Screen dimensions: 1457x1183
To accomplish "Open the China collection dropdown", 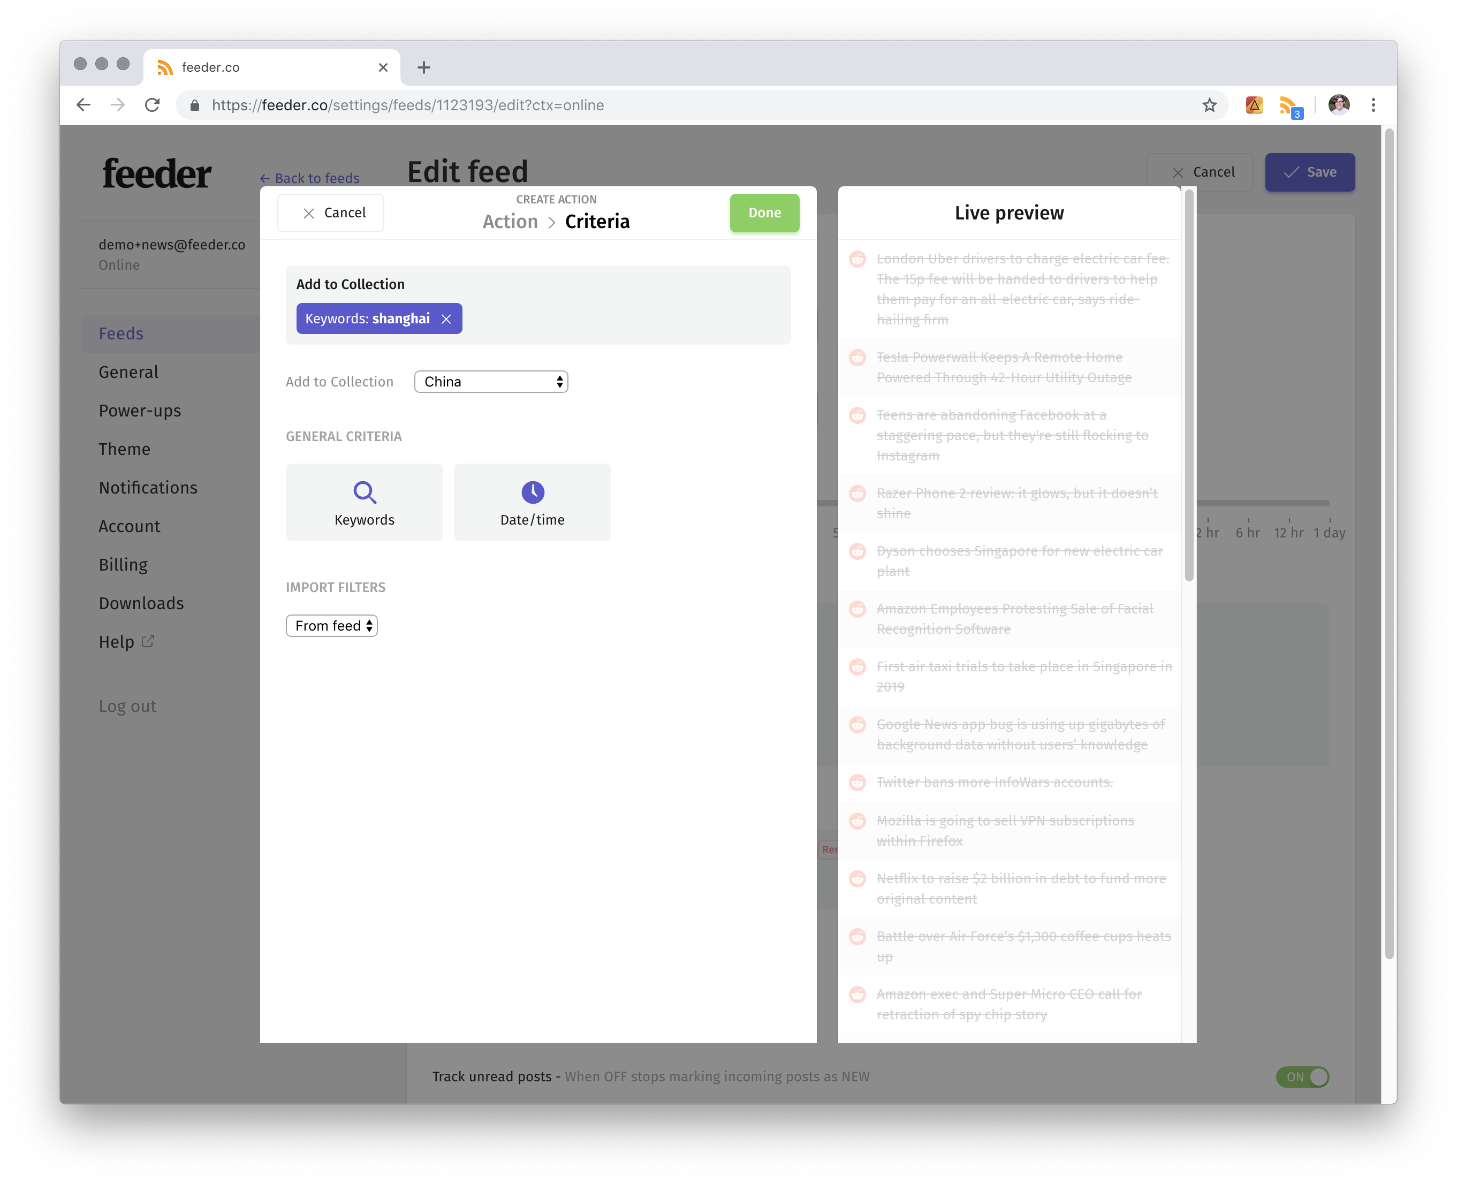I will pos(491,382).
